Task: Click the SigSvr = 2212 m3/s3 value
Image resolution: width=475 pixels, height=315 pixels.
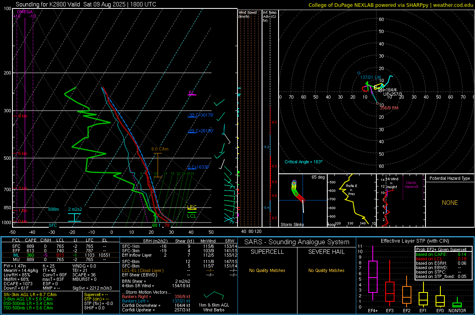Action: click(x=92, y=288)
